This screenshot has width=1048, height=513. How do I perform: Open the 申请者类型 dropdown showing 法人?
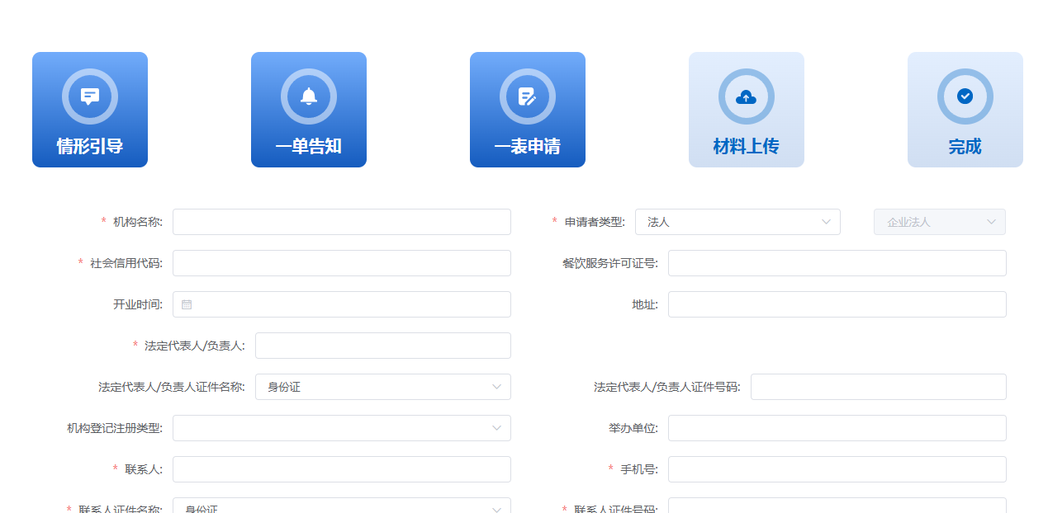(737, 222)
